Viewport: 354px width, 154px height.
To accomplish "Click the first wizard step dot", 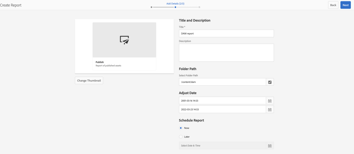I will (152, 7).
